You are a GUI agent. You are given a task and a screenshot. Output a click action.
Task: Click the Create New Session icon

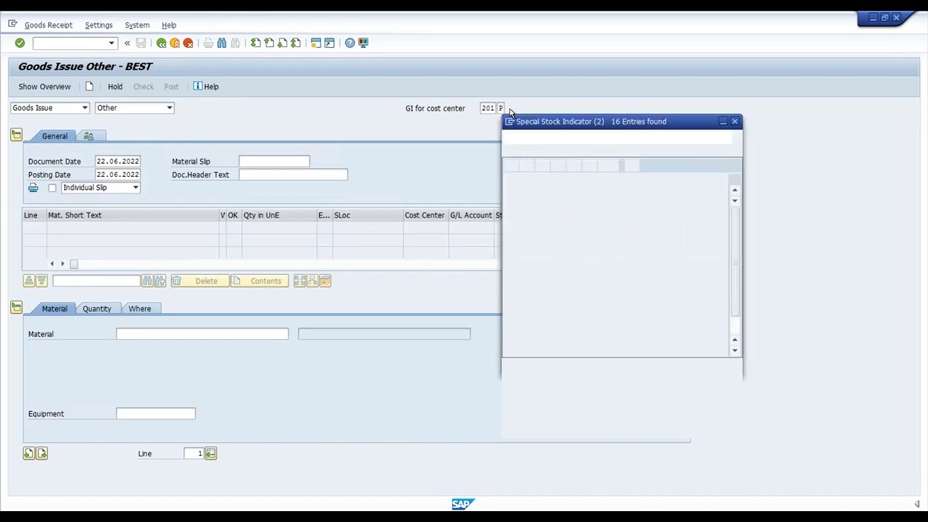point(315,43)
